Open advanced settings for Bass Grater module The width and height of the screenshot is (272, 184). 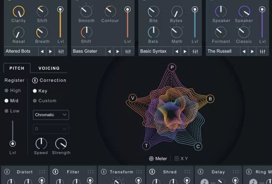click(128, 51)
